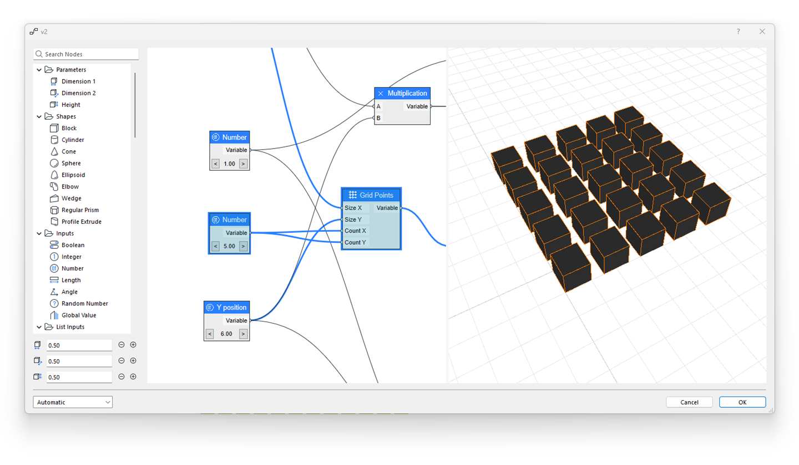This screenshot has height=465, width=799.
Task: Click the Length input icon
Action: coord(54,280)
